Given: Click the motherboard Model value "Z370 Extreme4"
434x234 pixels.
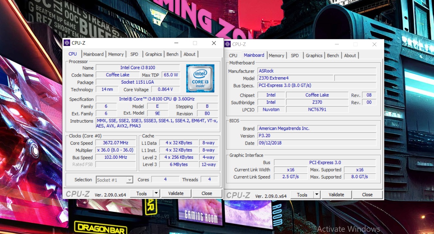Looking at the screenshot, I should pos(295,78).
